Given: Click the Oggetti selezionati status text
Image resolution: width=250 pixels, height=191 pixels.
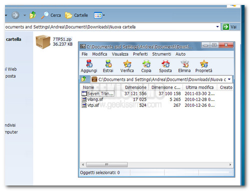Looking at the screenshot, I should pos(100,172).
